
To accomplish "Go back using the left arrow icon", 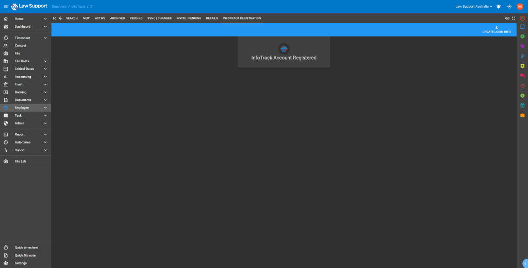I will coord(61,18).
